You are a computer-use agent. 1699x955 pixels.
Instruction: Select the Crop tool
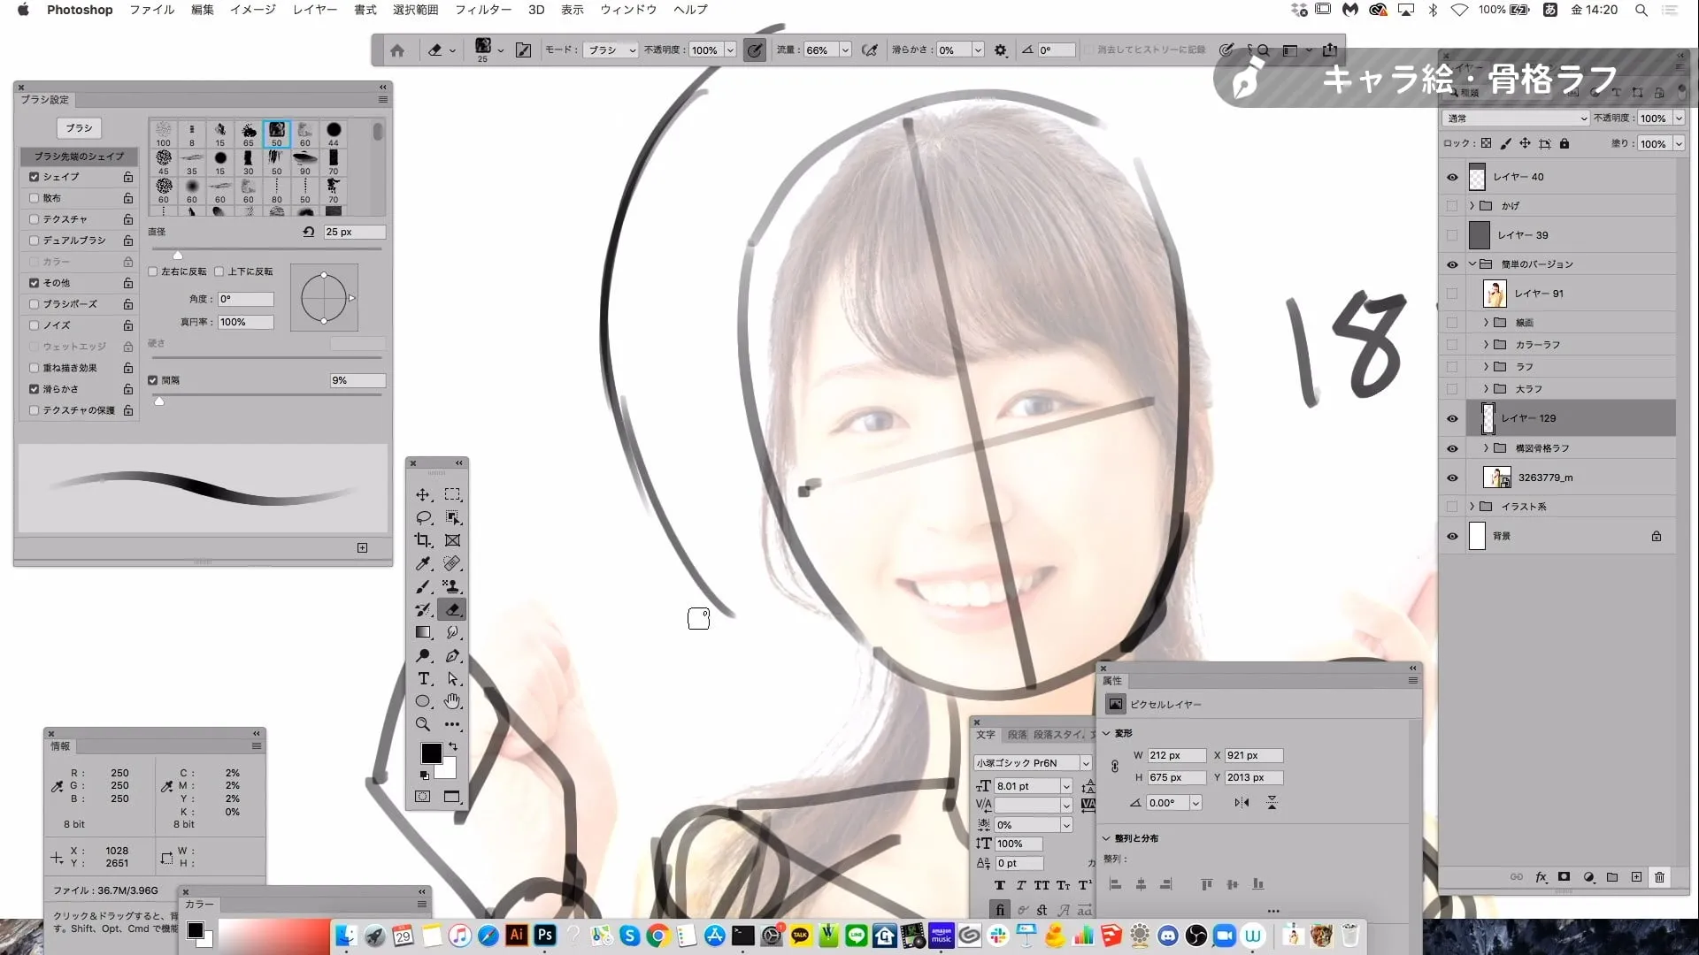click(x=423, y=540)
